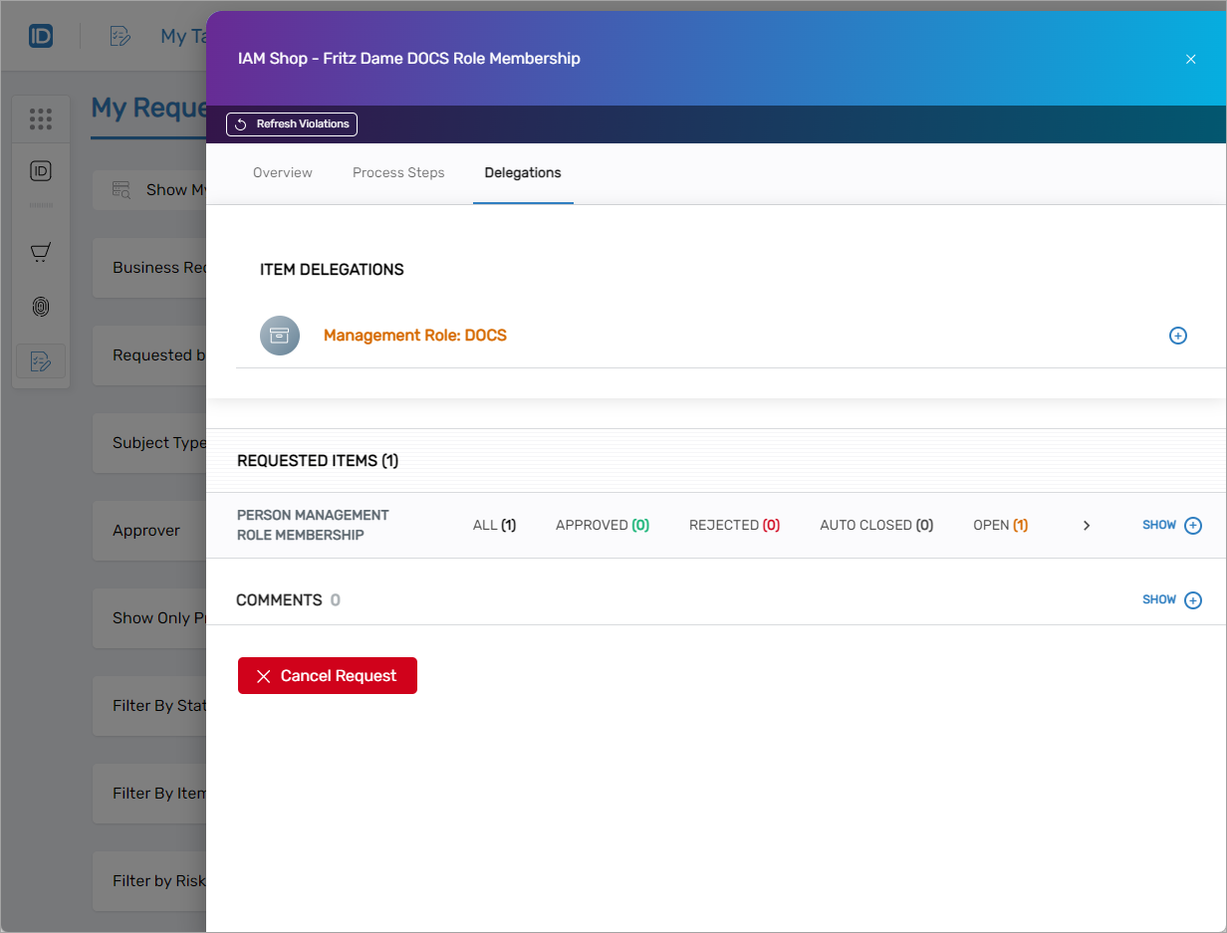Filter requested items by OPEN status
1227x933 pixels.
coord(1000,526)
